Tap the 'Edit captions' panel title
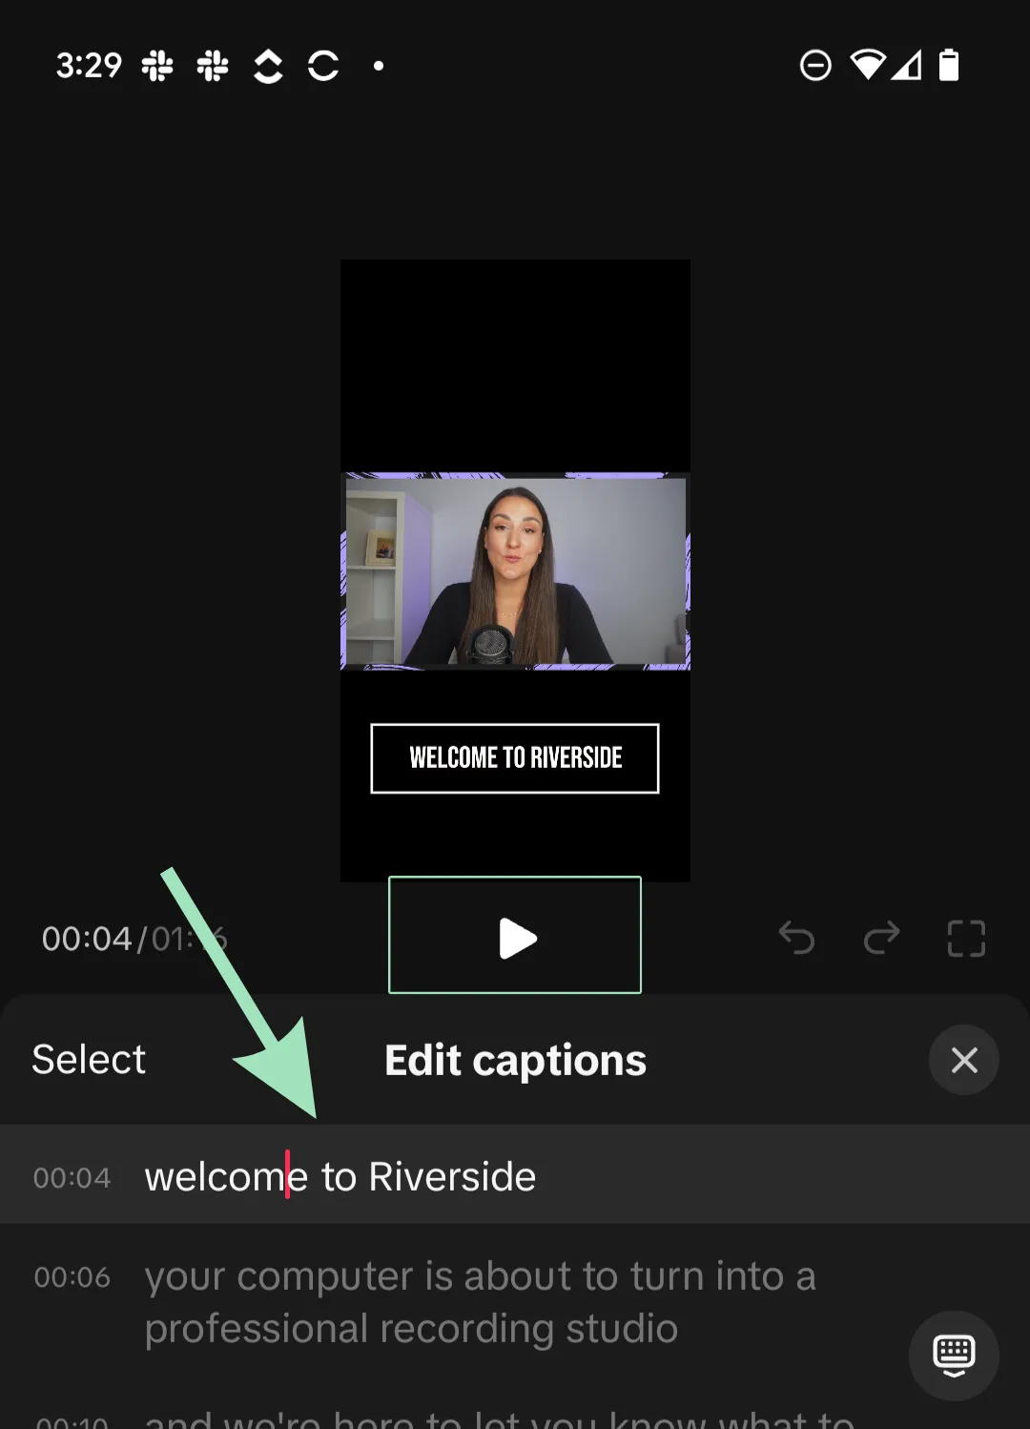Screen dimensions: 1030x1429 (516, 1061)
